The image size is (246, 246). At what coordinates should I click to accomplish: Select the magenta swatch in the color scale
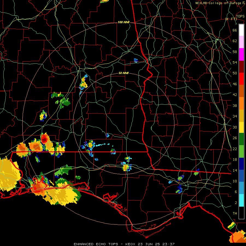[x=241, y=54]
